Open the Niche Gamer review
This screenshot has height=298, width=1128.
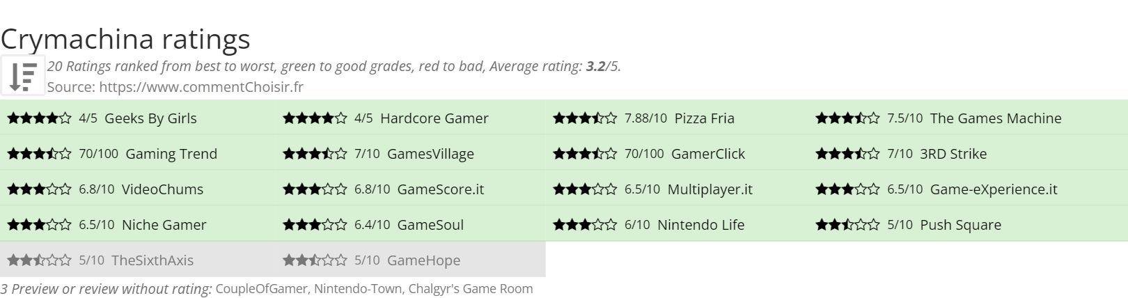click(x=164, y=225)
